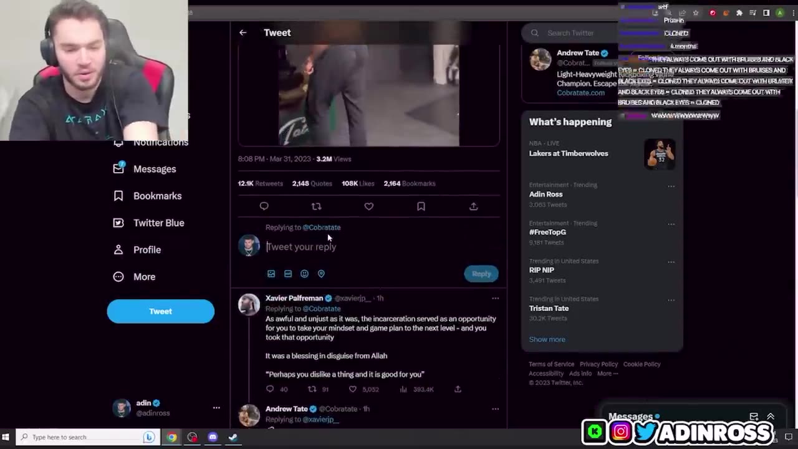Open Xavier Palfreman's avatar

coord(249,304)
